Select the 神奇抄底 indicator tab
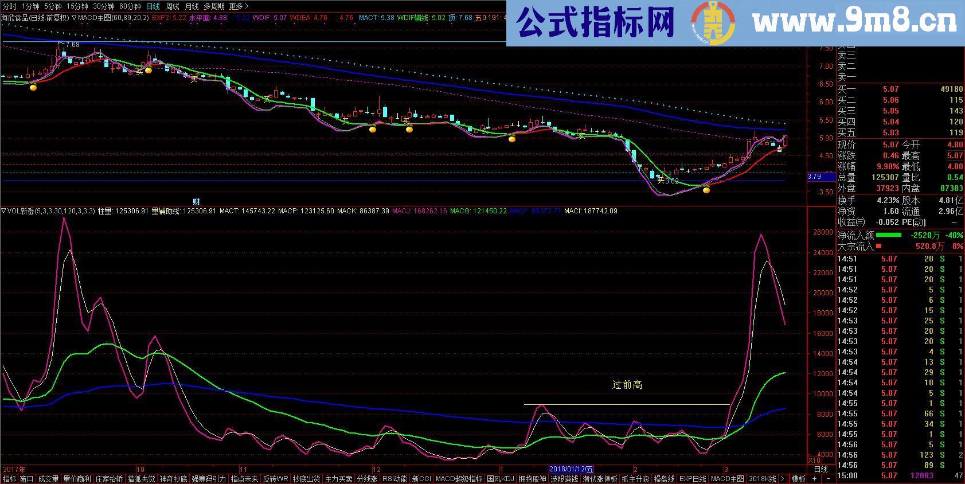Image resolution: width=965 pixels, height=484 pixels. pos(173,479)
